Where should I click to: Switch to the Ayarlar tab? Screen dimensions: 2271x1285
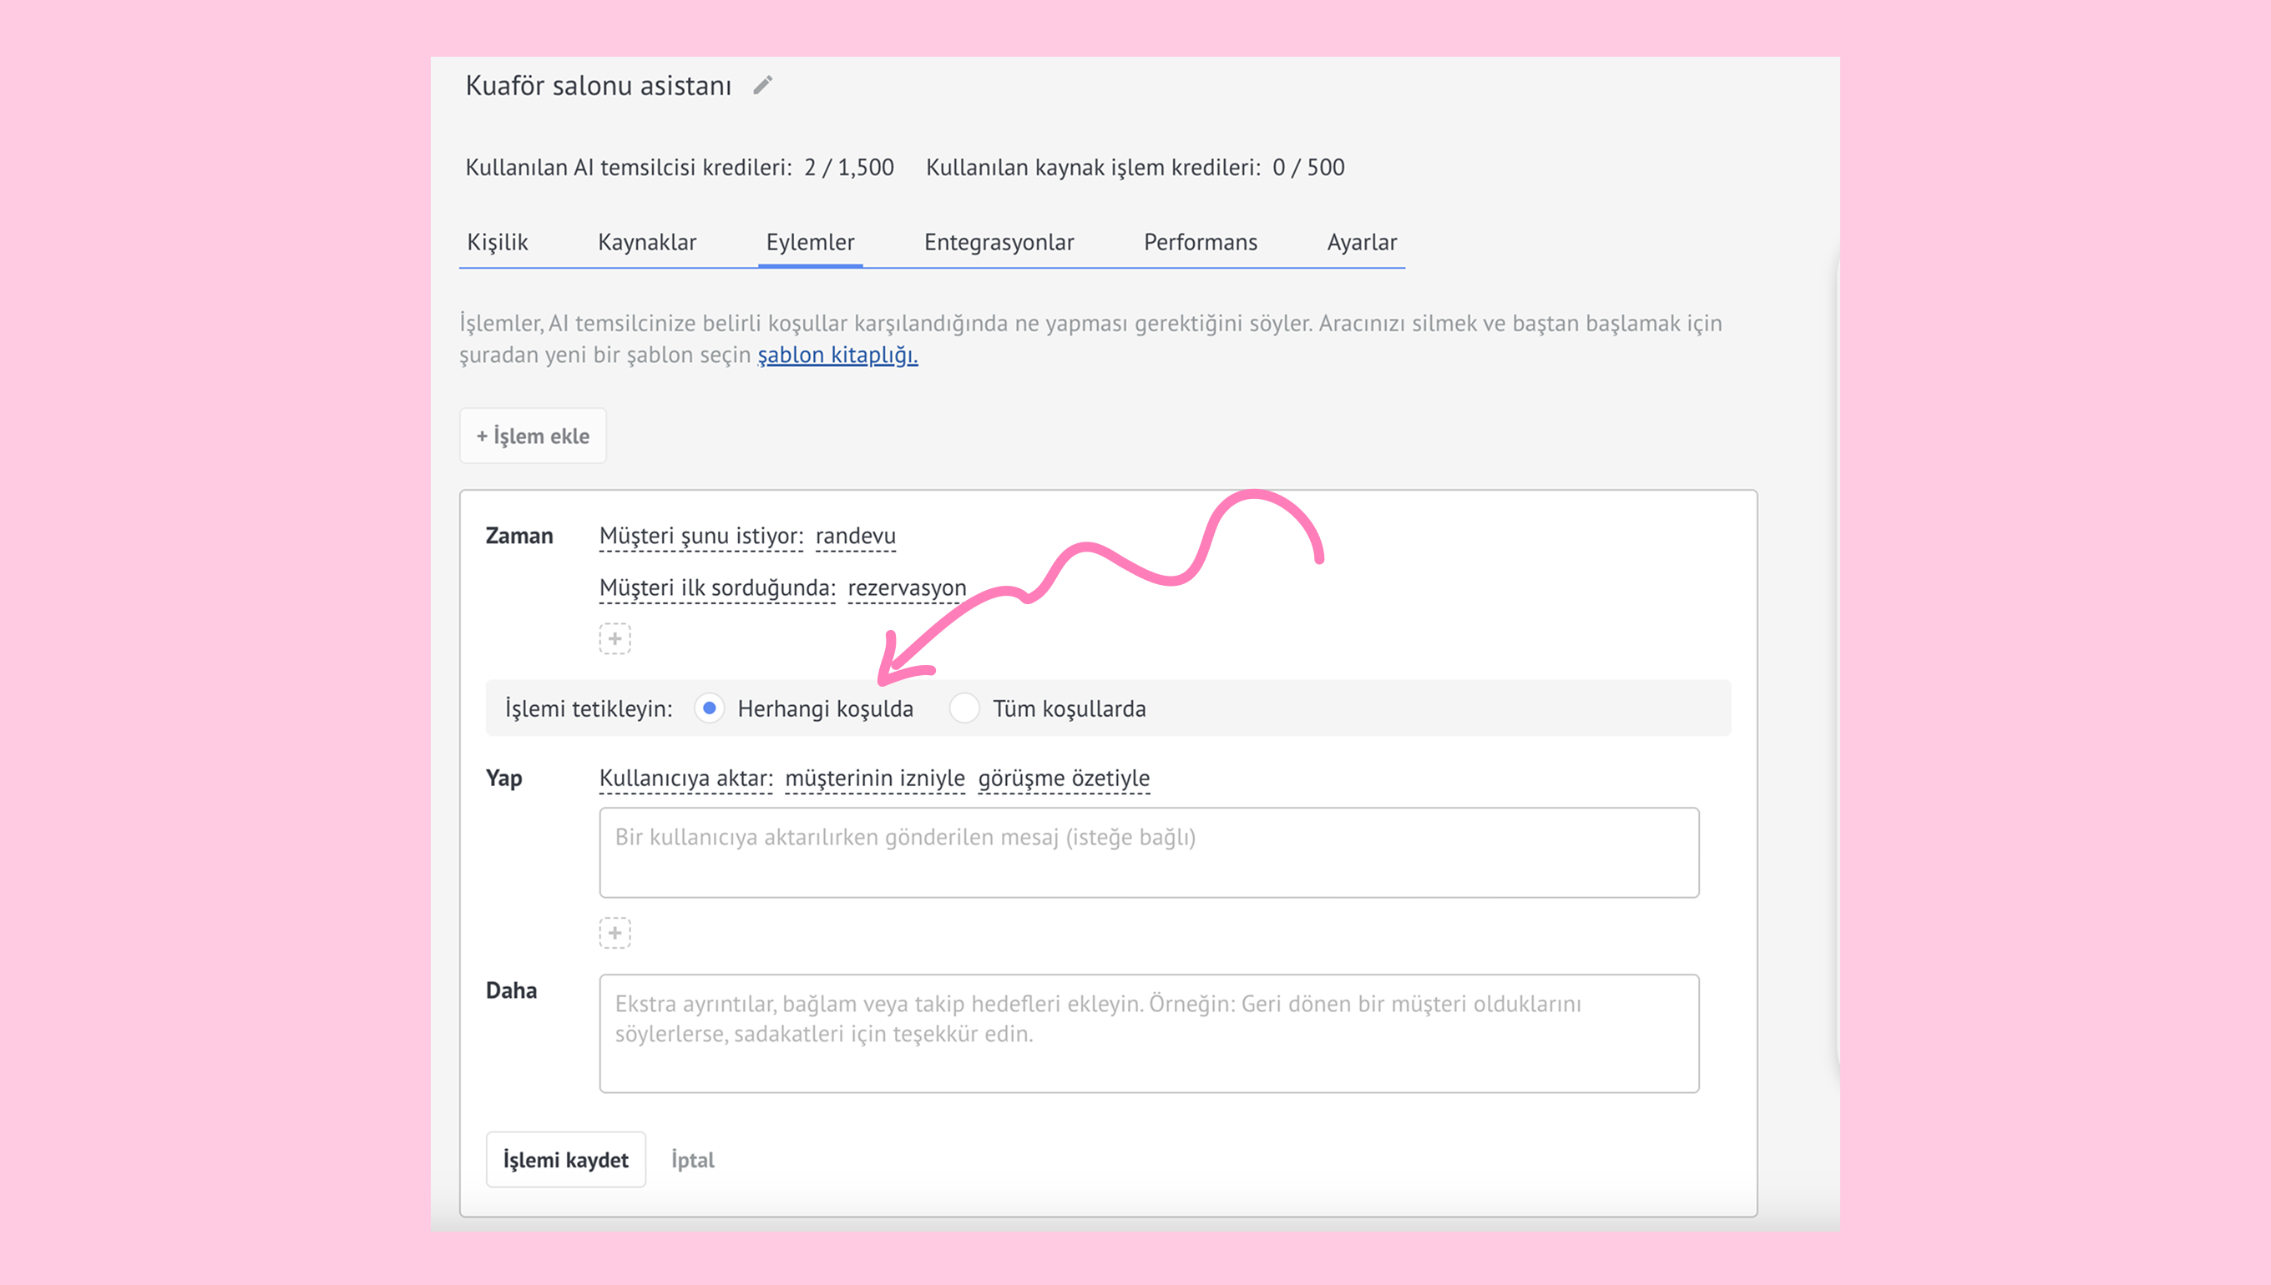pyautogui.click(x=1362, y=243)
